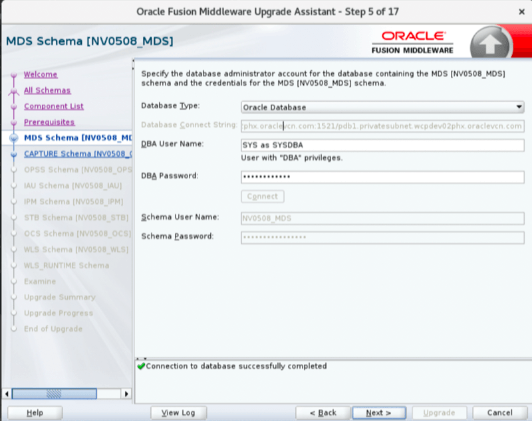Proceed with the Next button
Viewport: 532px width, 421px height.
(378, 412)
